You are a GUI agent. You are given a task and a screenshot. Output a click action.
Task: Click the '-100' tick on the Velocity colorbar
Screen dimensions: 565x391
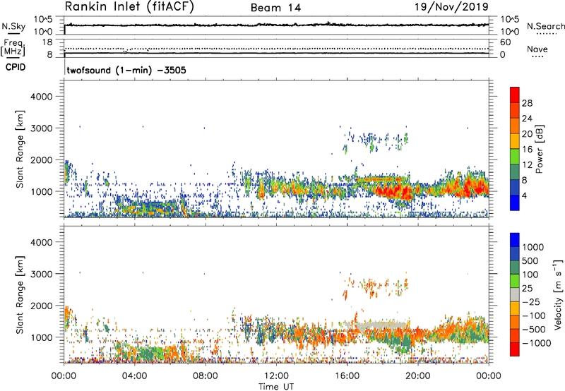tap(533, 315)
